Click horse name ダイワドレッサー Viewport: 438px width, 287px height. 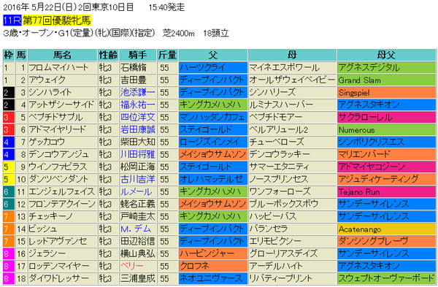coord(58,278)
